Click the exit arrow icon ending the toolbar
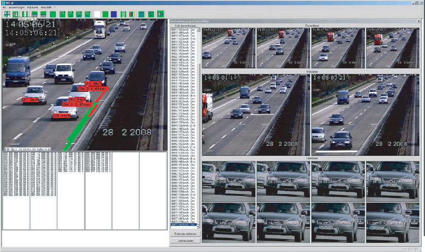 [x=161, y=14]
